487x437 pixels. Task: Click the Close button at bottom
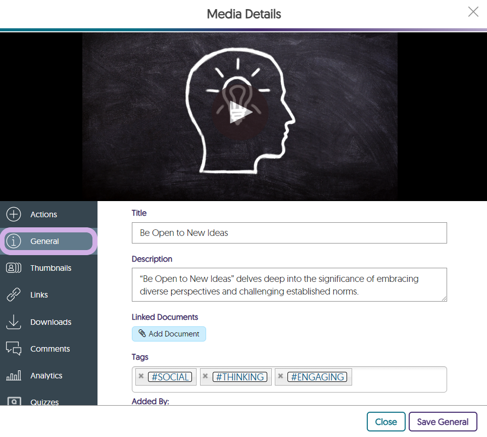pyautogui.click(x=386, y=422)
